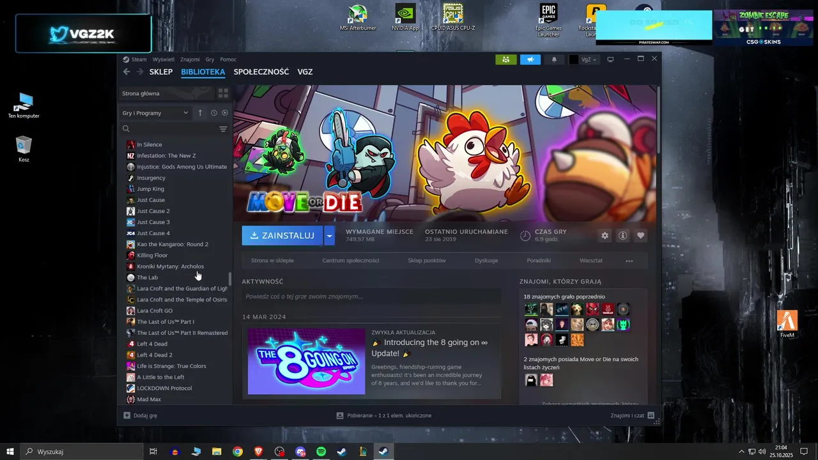Viewport: 818px width, 460px height.
Task: Select Mad Max in library list
Action: [x=149, y=399]
